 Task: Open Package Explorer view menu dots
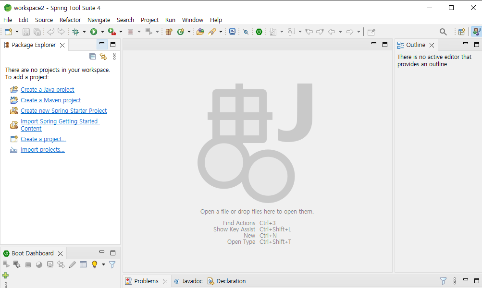pos(114,57)
